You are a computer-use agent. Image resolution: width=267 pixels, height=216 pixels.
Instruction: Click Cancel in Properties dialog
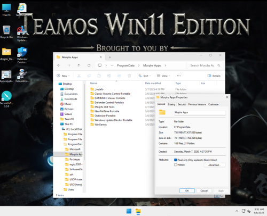pyautogui.click(x=204, y=191)
